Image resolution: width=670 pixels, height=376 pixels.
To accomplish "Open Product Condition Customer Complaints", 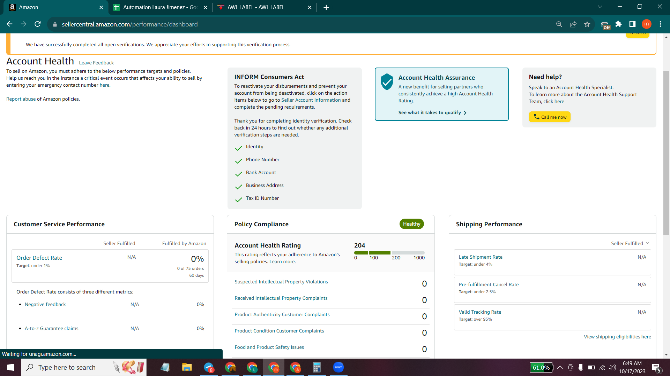I will tap(279, 331).
